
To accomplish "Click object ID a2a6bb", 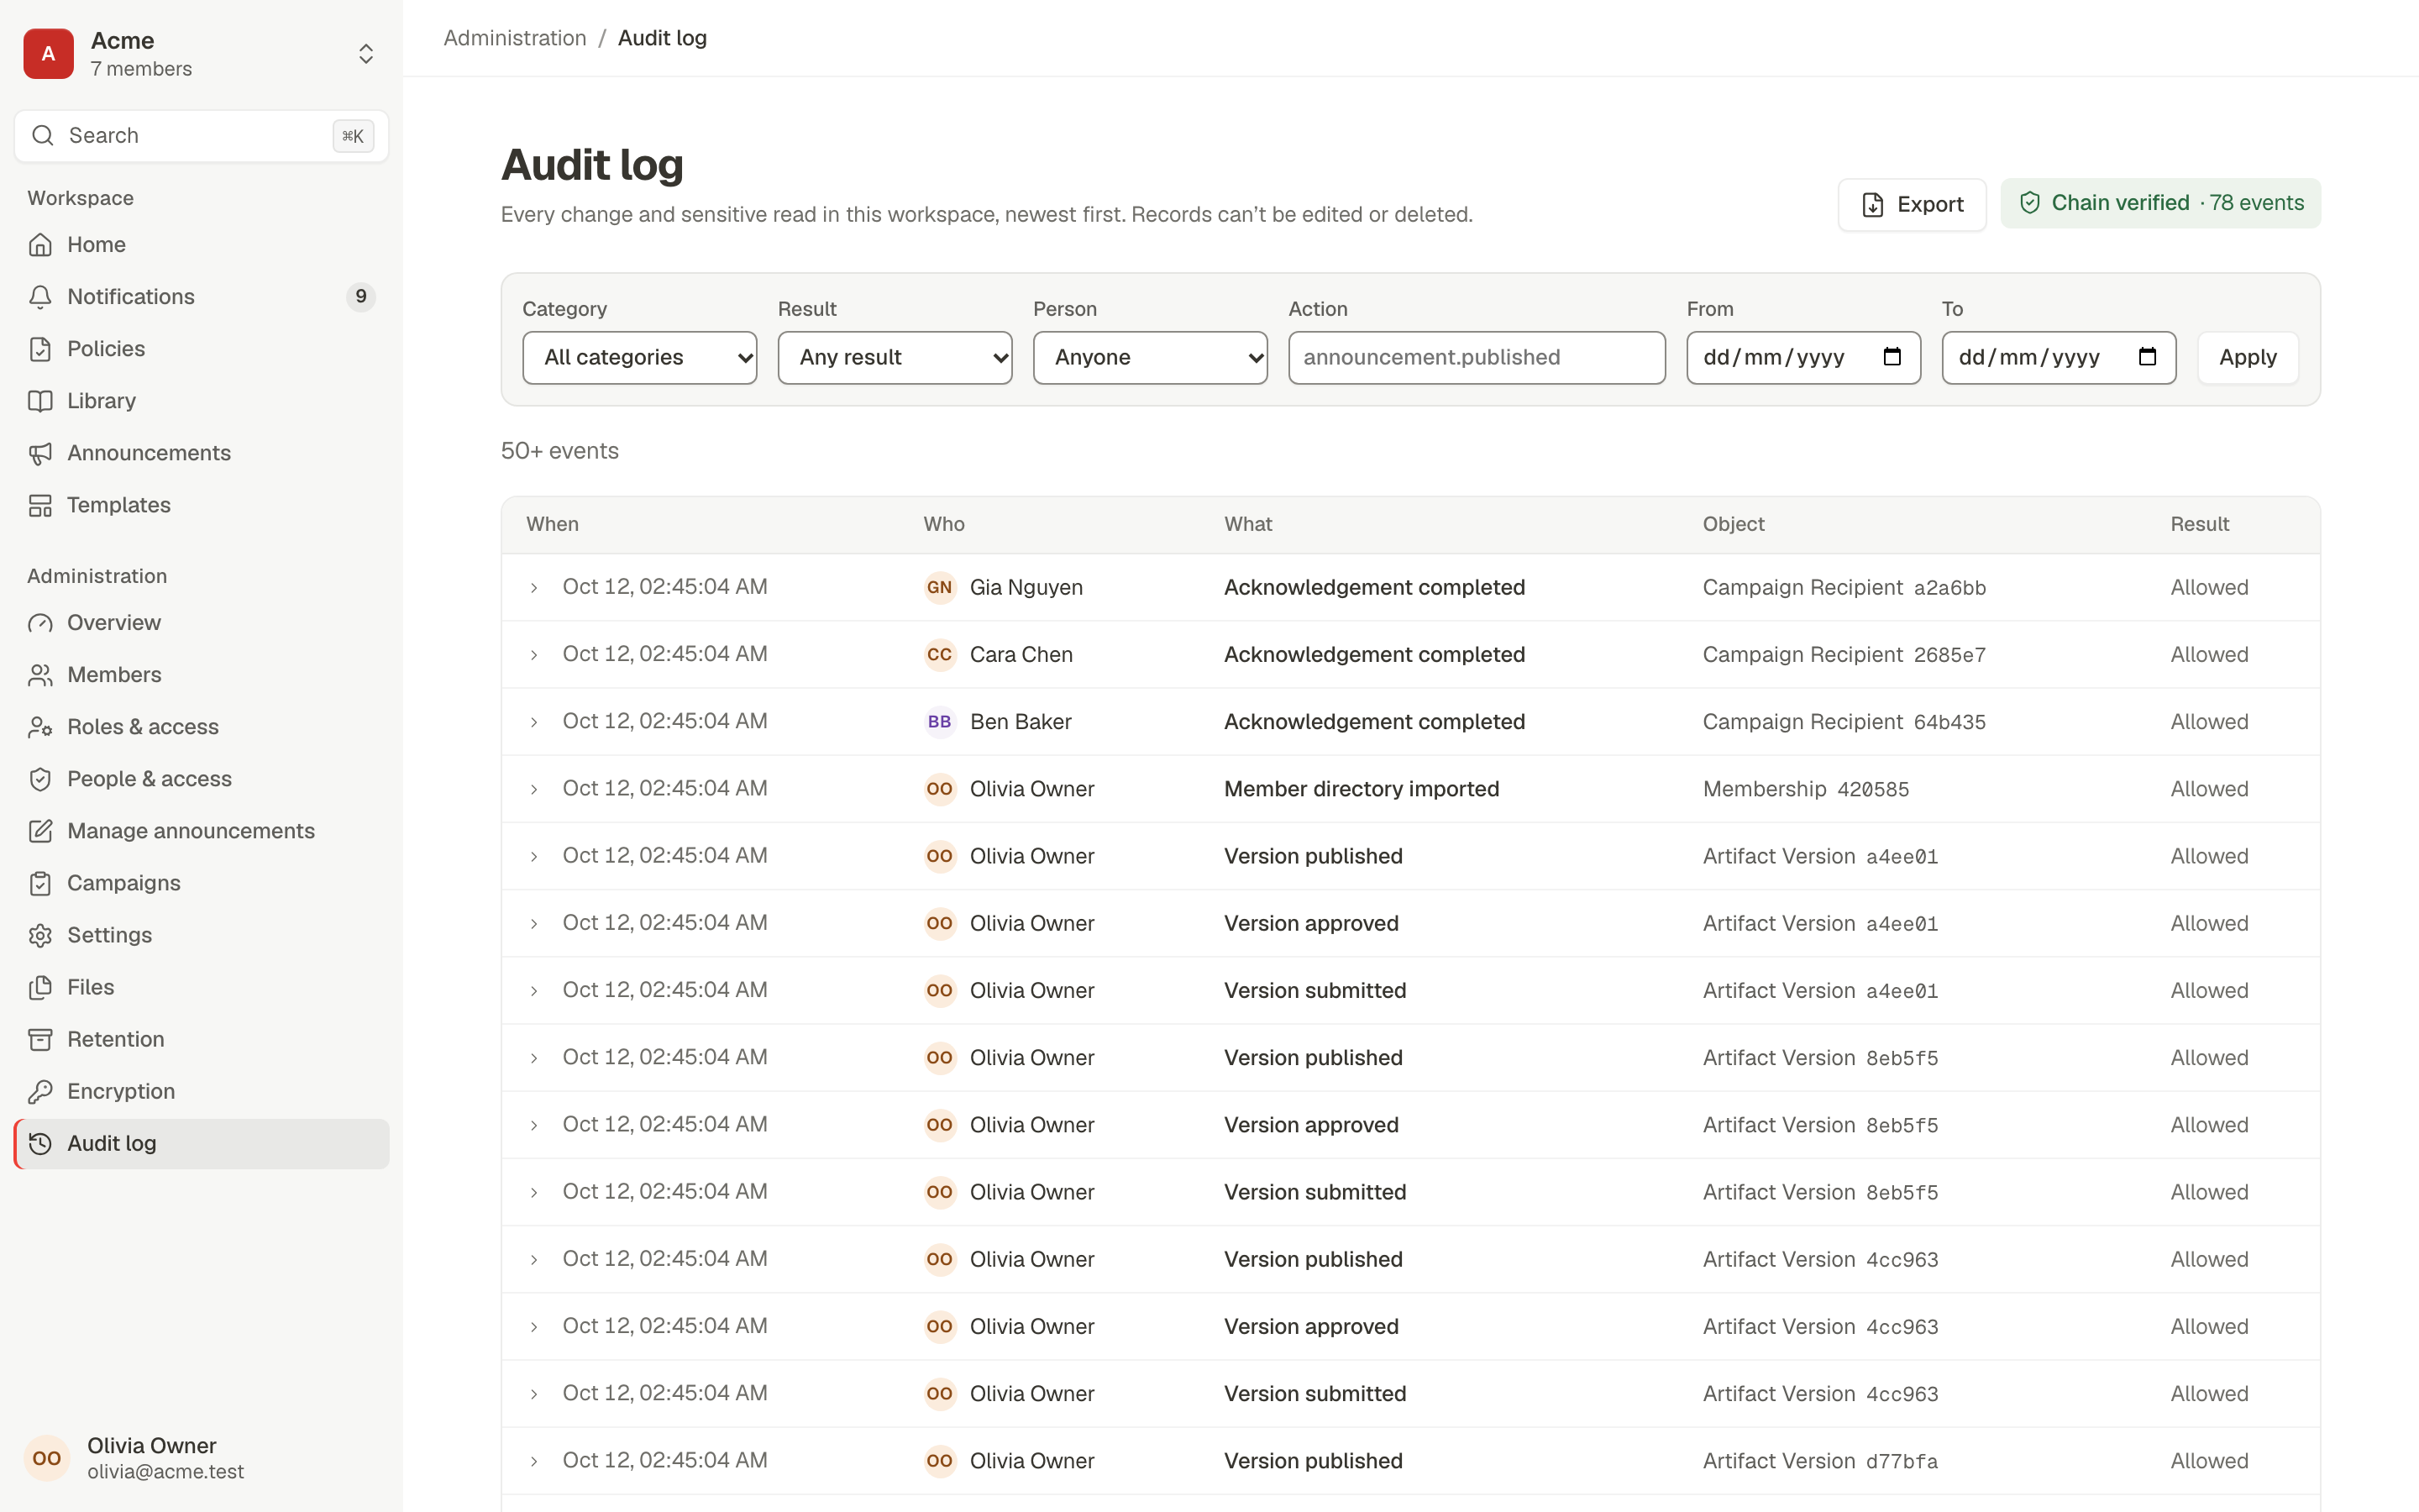I will pyautogui.click(x=1949, y=588).
